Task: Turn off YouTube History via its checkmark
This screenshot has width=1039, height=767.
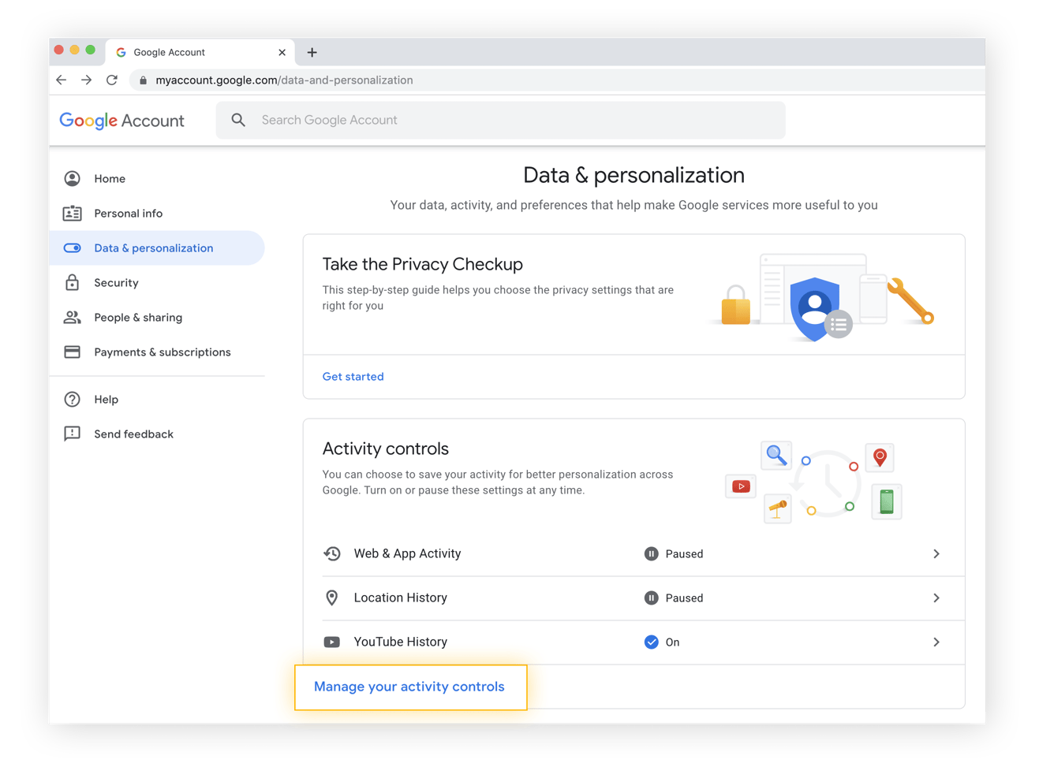Action: click(x=652, y=642)
